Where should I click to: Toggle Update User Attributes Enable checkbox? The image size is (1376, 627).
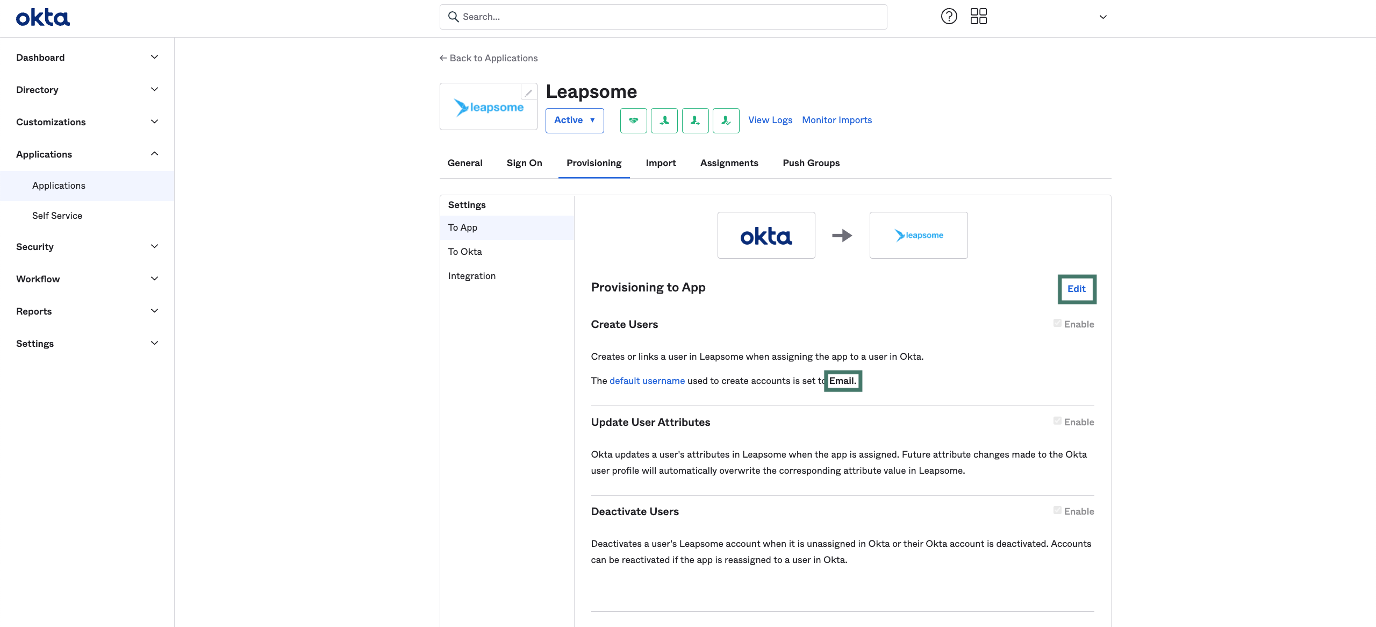tap(1057, 422)
